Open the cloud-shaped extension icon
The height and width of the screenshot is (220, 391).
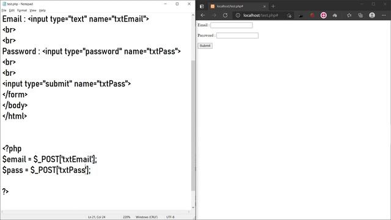[335, 15]
